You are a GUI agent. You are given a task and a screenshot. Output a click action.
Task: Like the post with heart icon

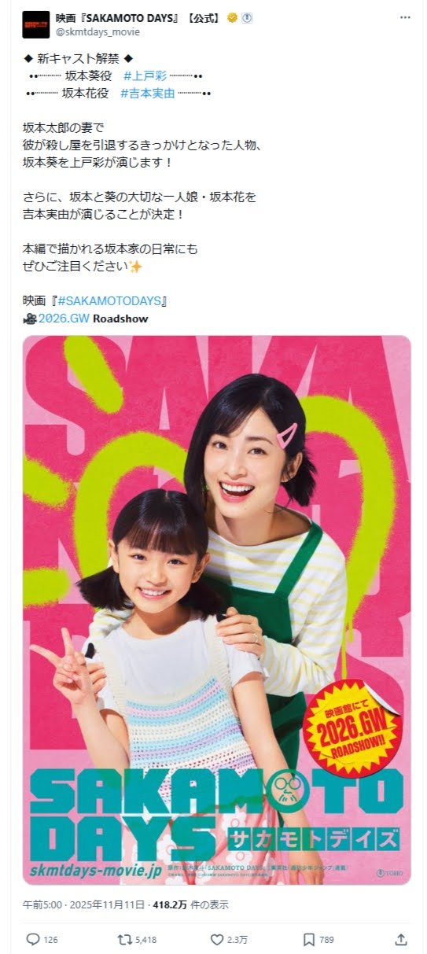218,939
